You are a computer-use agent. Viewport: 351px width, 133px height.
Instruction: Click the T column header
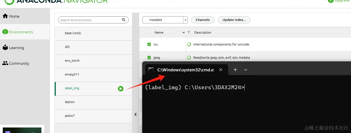coord(189,32)
